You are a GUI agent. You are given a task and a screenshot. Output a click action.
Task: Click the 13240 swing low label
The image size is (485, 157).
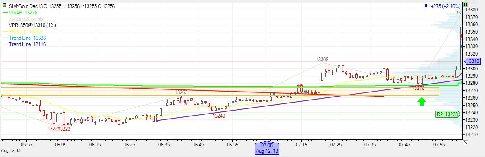219,116
